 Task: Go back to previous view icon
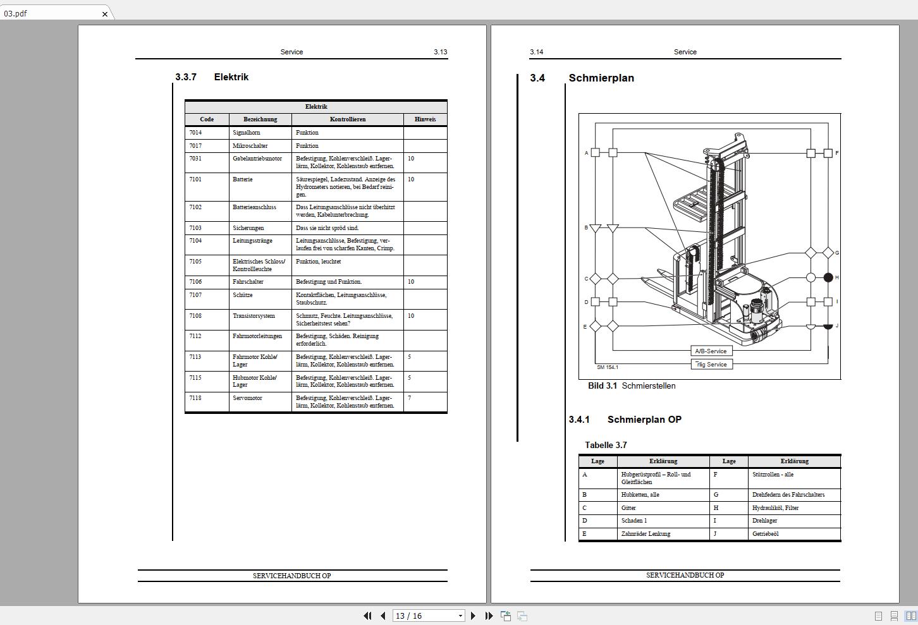click(x=506, y=616)
